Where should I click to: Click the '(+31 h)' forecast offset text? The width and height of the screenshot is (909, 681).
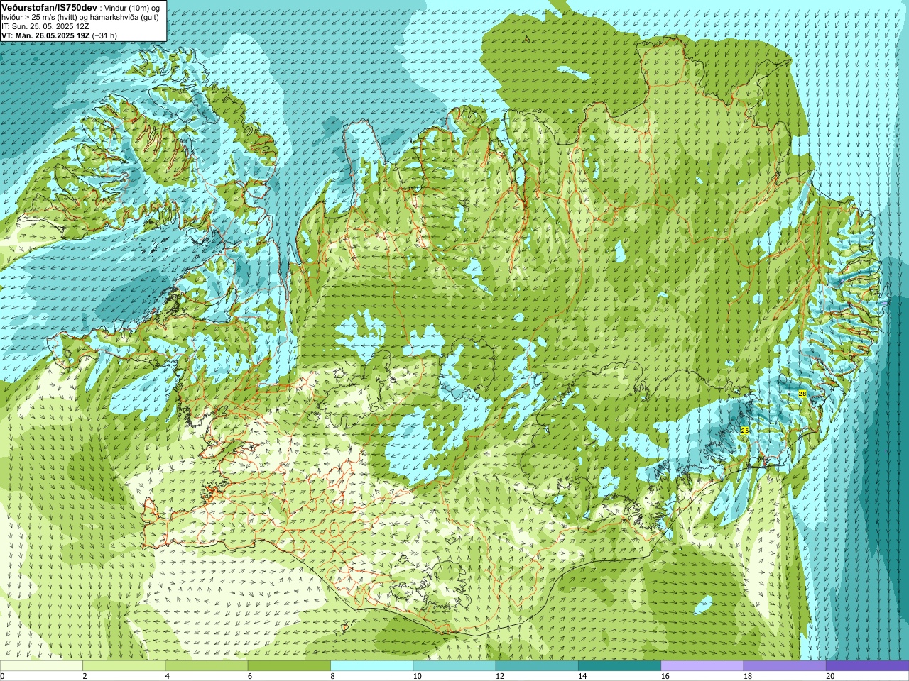pyautogui.click(x=104, y=35)
